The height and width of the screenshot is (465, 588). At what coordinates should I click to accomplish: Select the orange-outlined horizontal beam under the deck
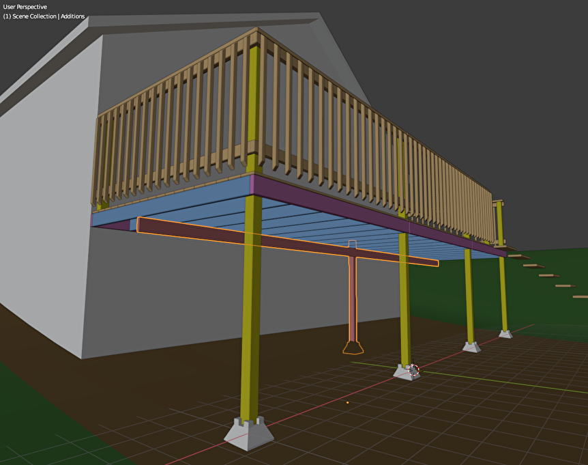click(x=288, y=242)
